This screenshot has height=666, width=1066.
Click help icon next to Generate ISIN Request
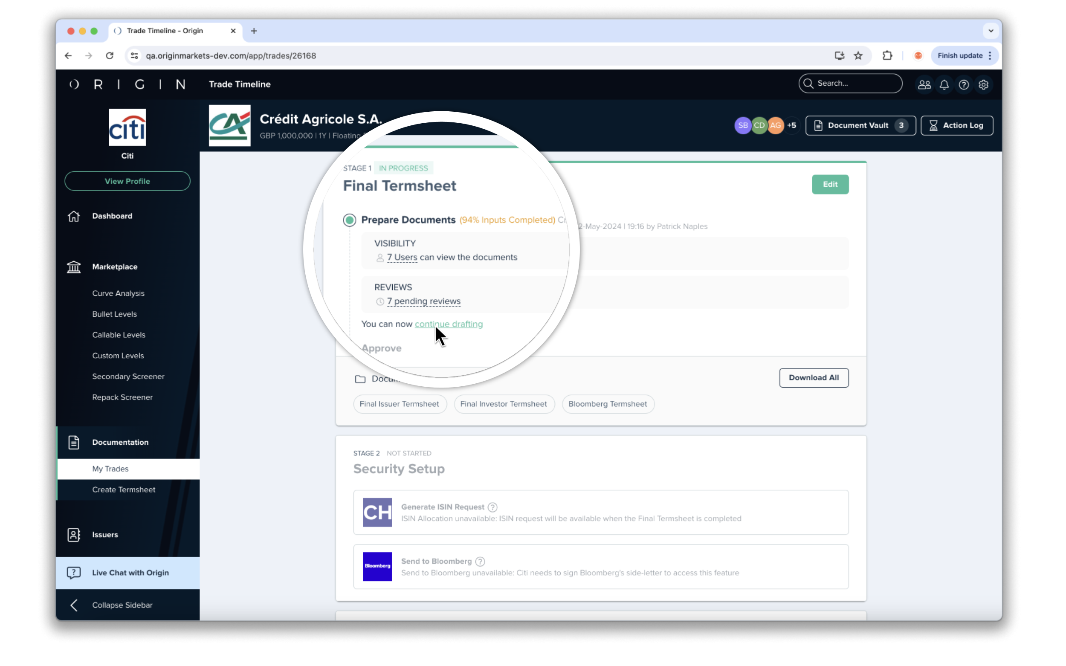tap(492, 507)
